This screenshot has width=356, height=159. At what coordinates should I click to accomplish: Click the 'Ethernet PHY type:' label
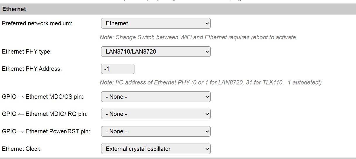point(27,52)
